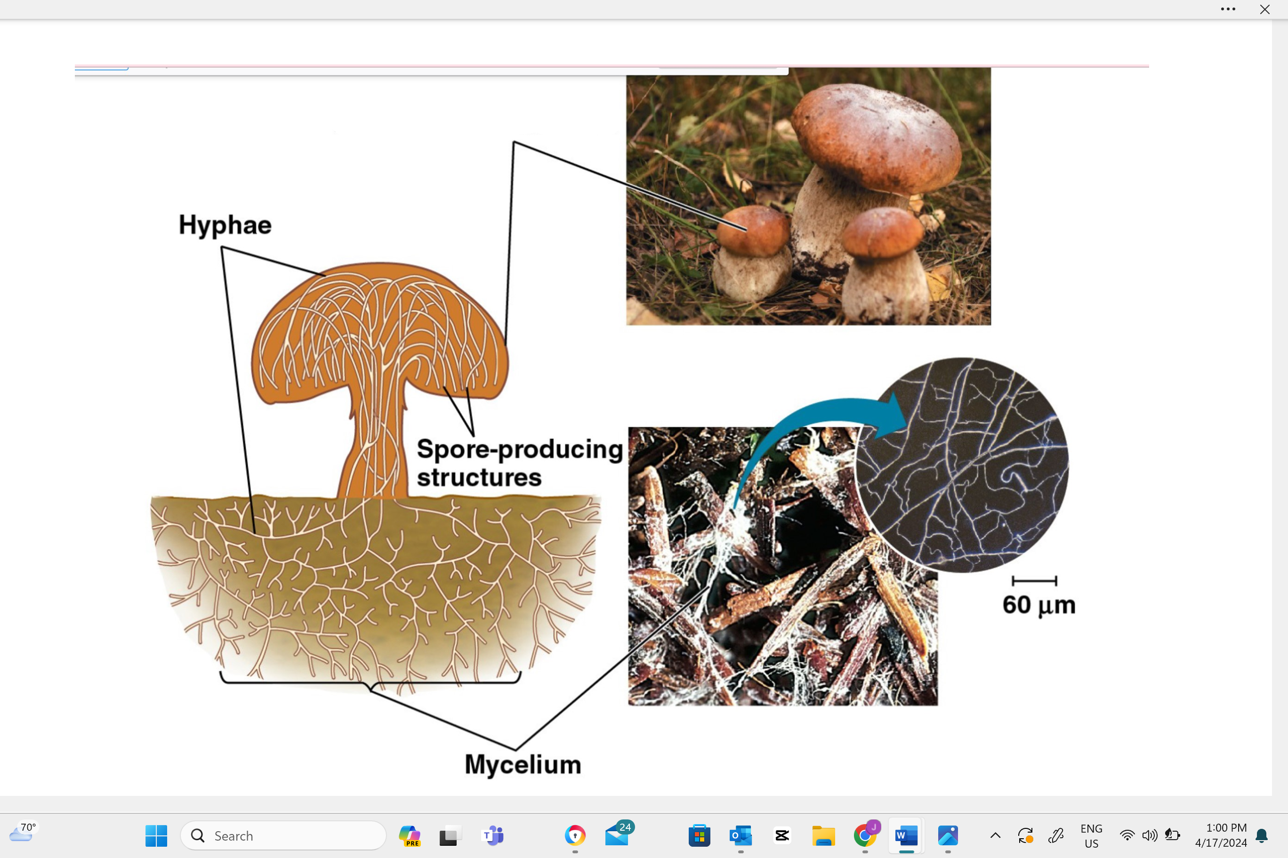The height and width of the screenshot is (858, 1288).
Task: Open Copilot preview from the taskbar
Action: tap(410, 835)
